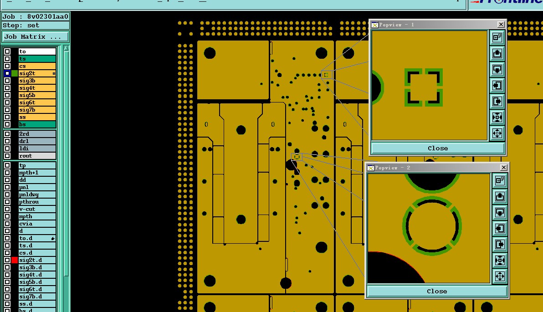Click the arrow marker on to.d row
This screenshot has height=312, width=543.
tap(53, 238)
